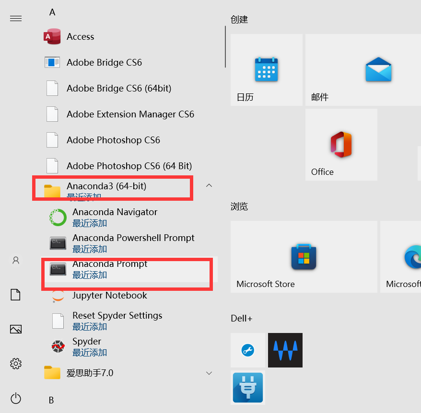Viewport: 421px width, 413px height.
Task: Expand the 爱思助手7.0 folder chevron
Action: point(209,373)
